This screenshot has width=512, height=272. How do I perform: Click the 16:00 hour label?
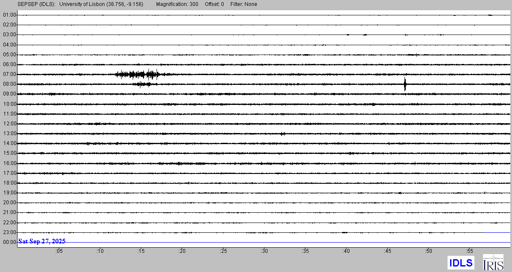tap(9, 164)
